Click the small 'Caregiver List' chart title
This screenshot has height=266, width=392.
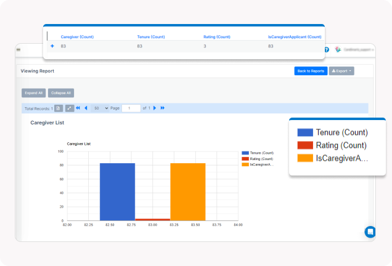[x=79, y=144]
